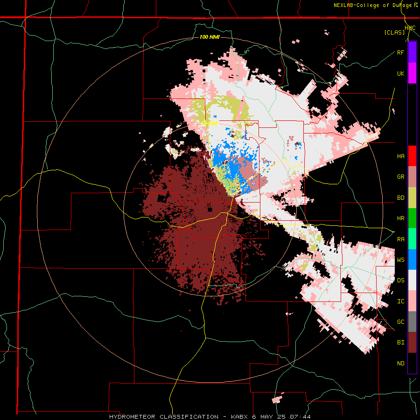
Task: Click the 'DS' legend label
Action: [400, 280]
